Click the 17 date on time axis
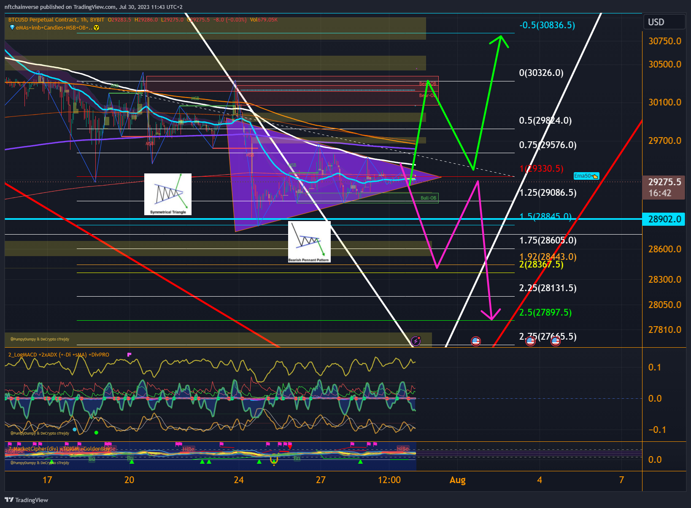Screen dimensions: 691x508 point(47,480)
